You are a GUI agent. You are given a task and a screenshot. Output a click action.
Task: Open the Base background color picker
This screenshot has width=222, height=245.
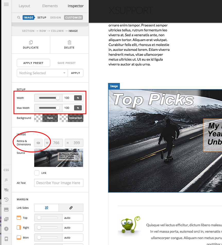[x=46, y=118]
